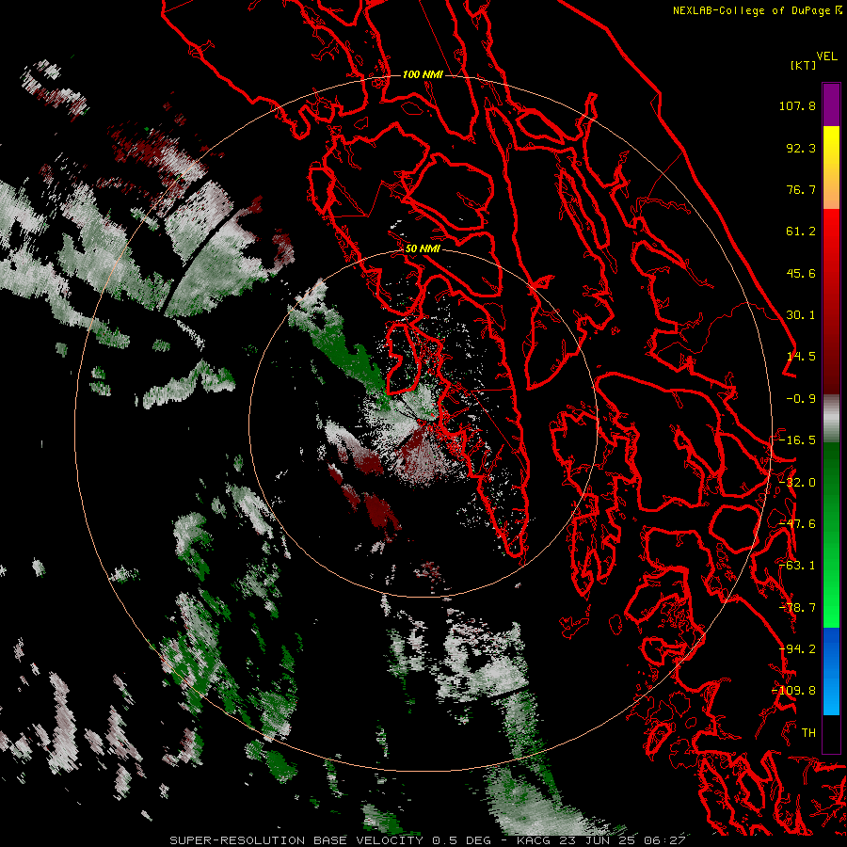The height and width of the screenshot is (847, 847).
Task: Click the -0.9 velocity scale value
Action: (x=801, y=399)
